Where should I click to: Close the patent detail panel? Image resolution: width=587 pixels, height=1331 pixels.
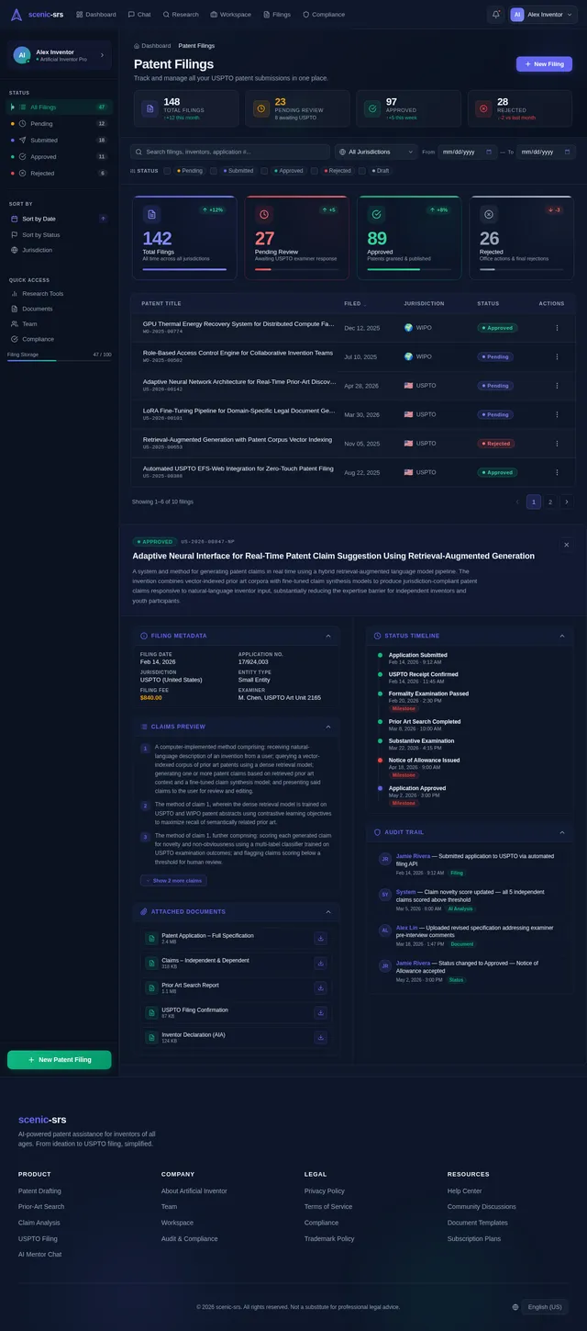pos(566,545)
